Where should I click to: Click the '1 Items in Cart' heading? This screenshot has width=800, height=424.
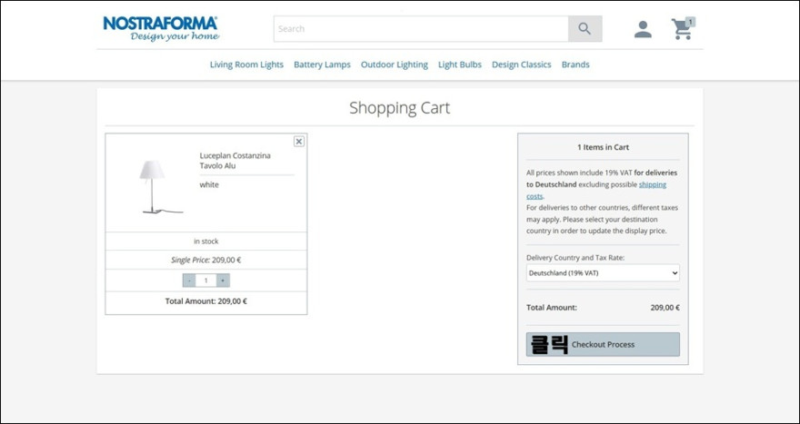pyautogui.click(x=603, y=147)
